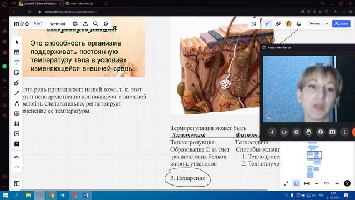Open the help question mark

pyautogui.click(x=347, y=183)
